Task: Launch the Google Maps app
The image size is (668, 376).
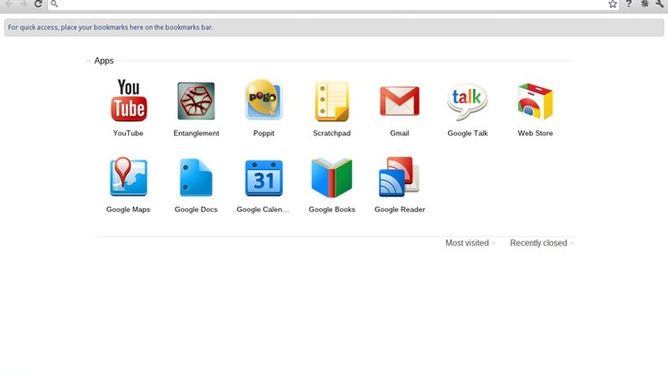Action: pyautogui.click(x=128, y=177)
